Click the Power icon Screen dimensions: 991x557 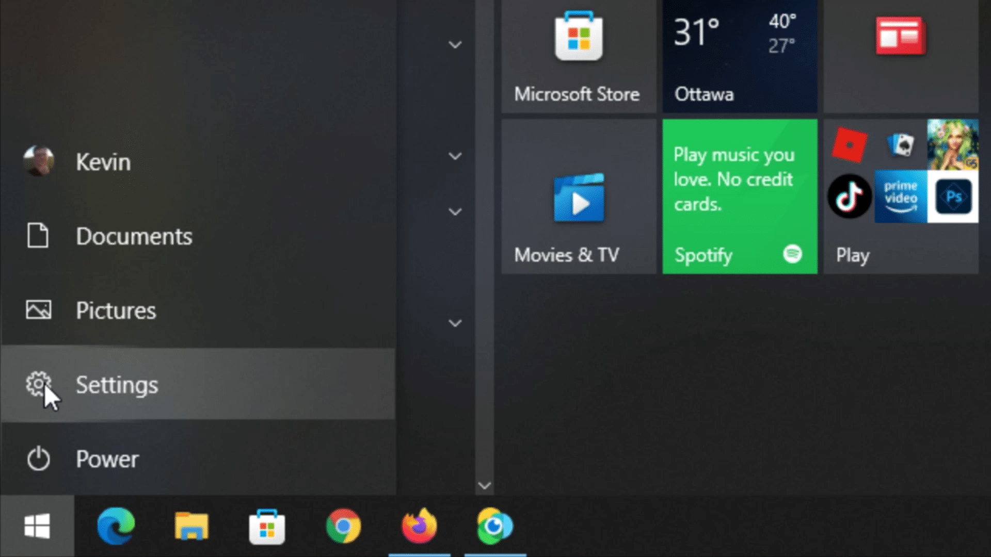tap(38, 458)
